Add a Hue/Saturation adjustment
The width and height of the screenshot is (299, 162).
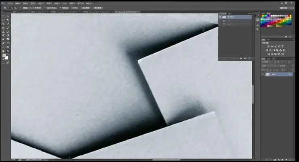[x=267, y=51]
